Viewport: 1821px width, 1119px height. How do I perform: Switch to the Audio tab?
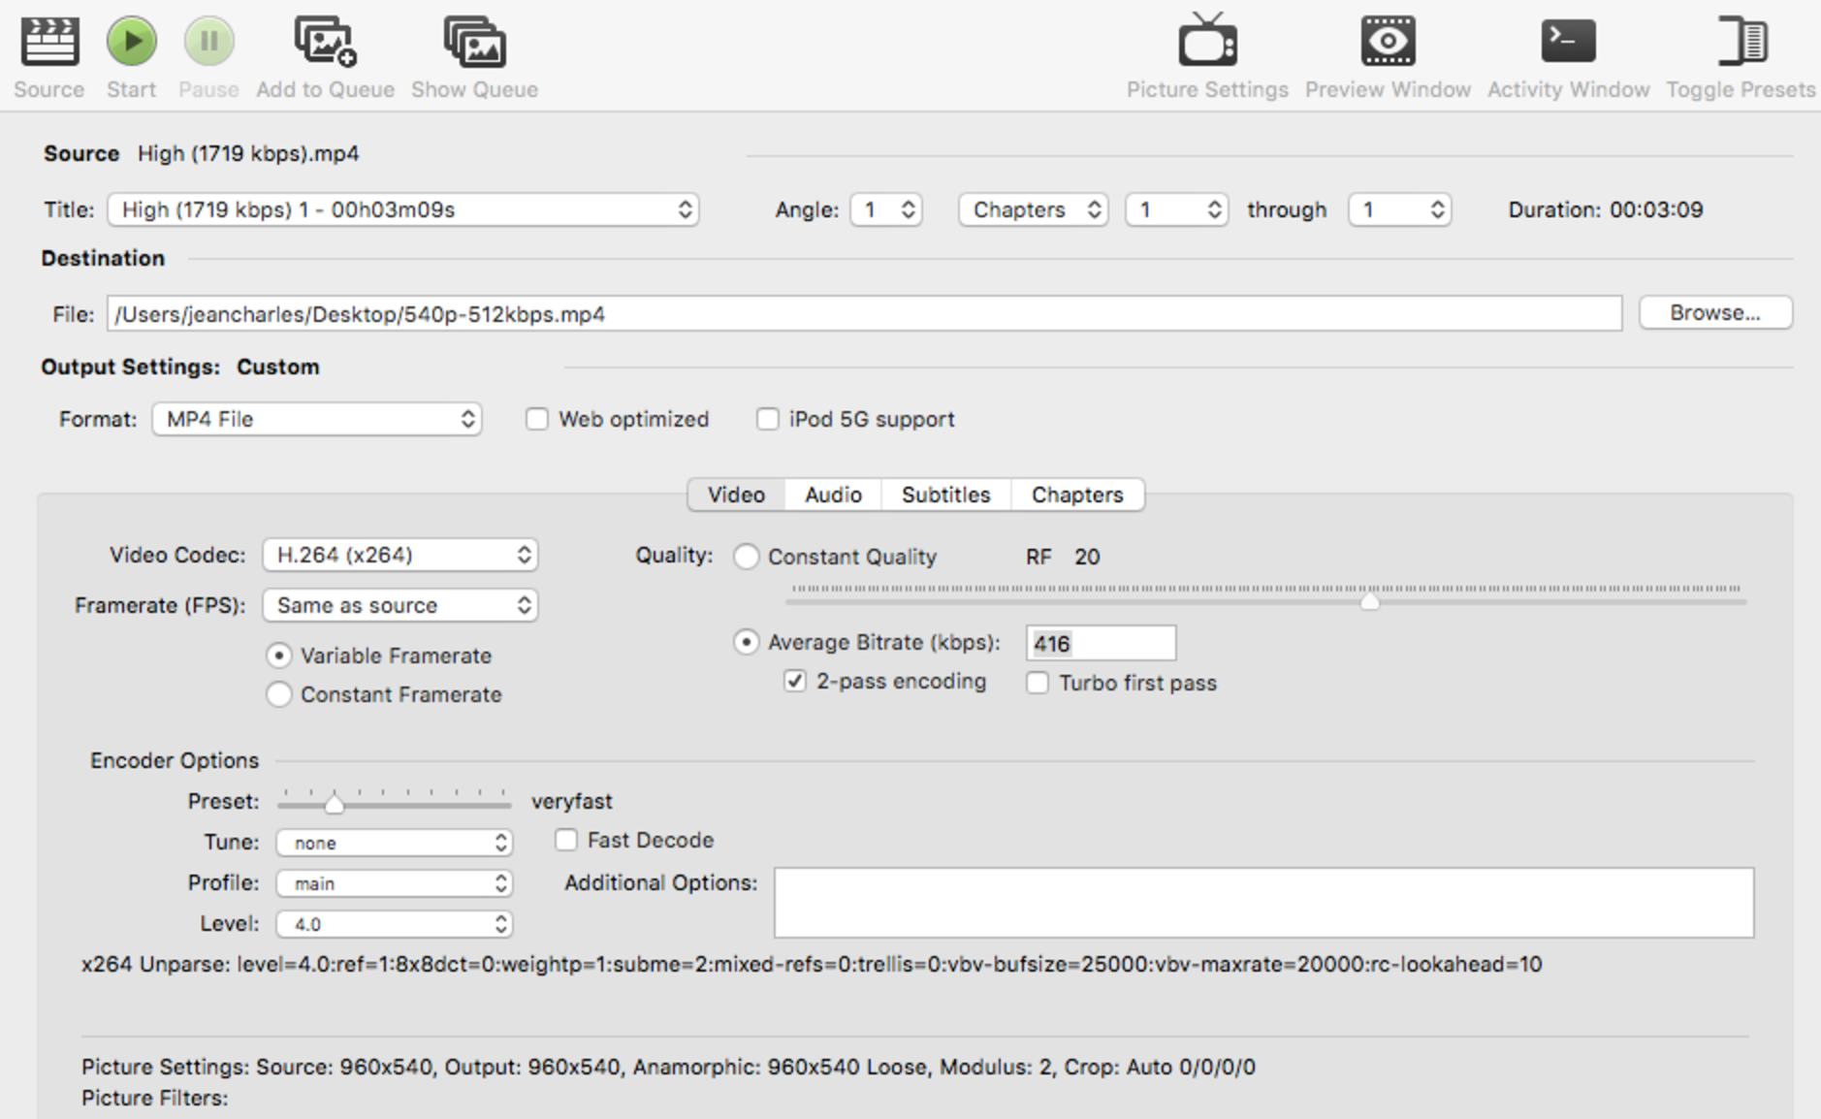click(x=833, y=495)
